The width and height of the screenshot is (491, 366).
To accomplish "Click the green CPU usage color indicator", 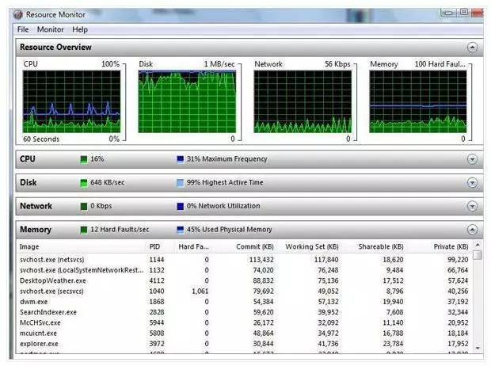I will pos(84,159).
